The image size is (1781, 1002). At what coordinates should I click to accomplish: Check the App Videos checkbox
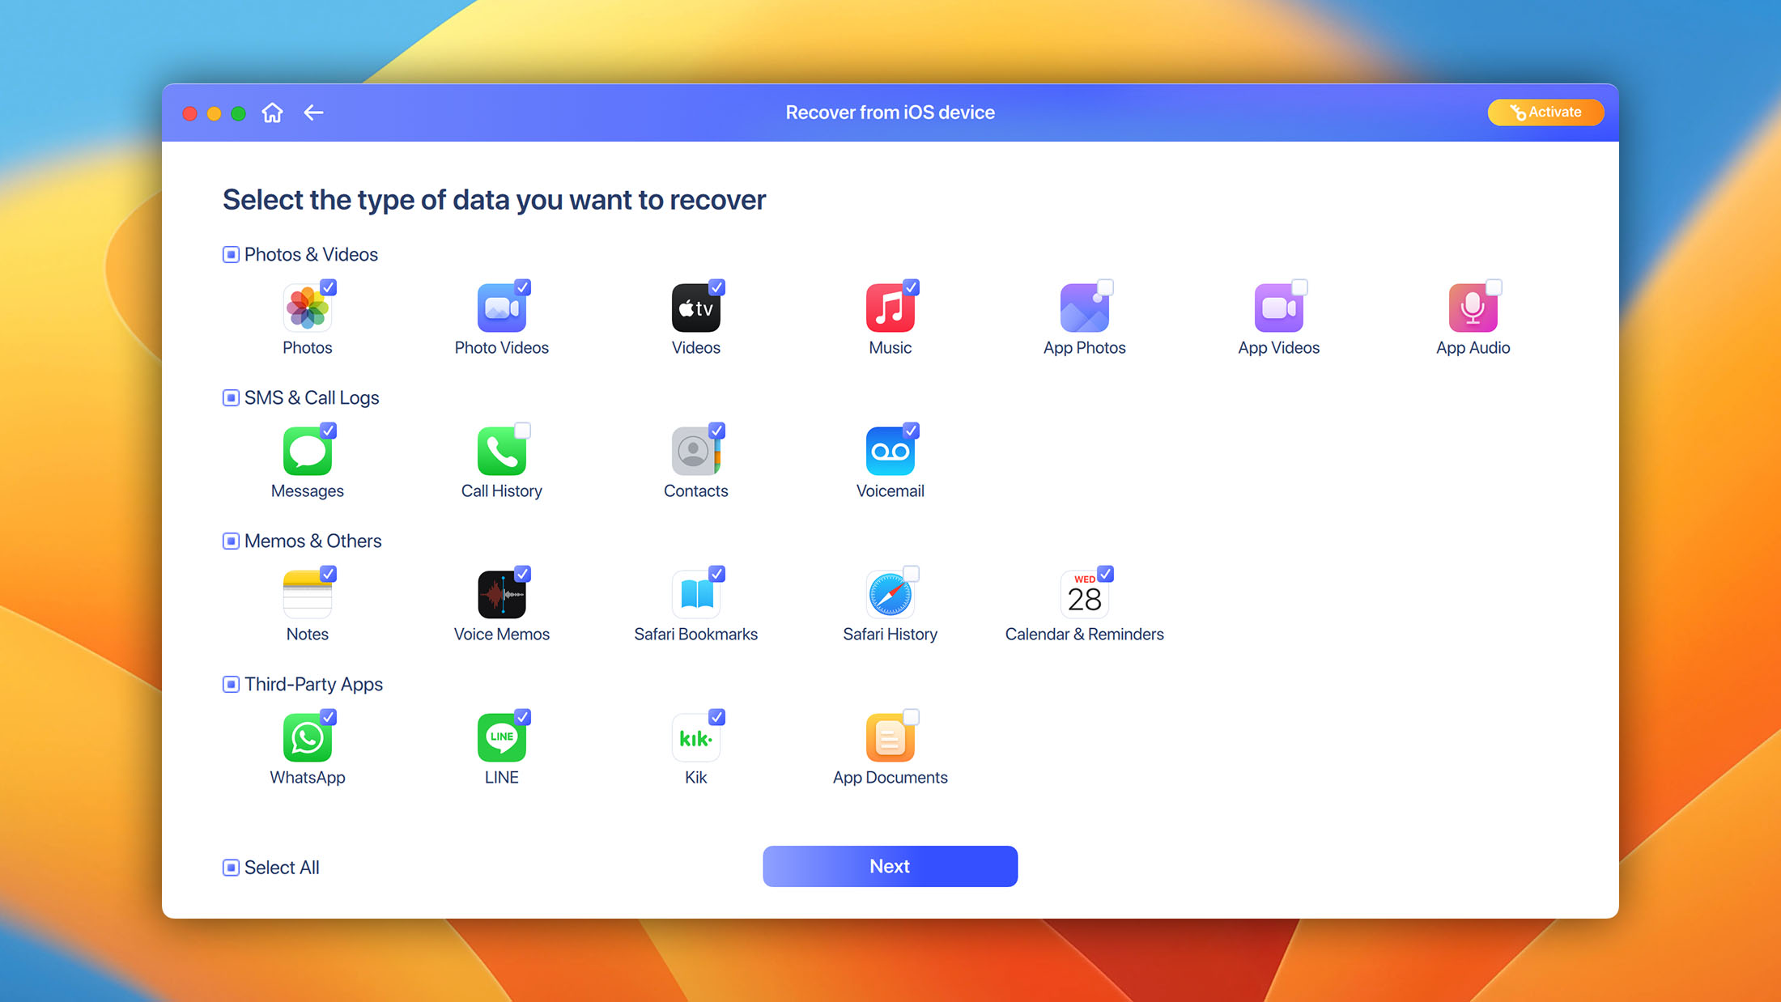pos(1300,287)
